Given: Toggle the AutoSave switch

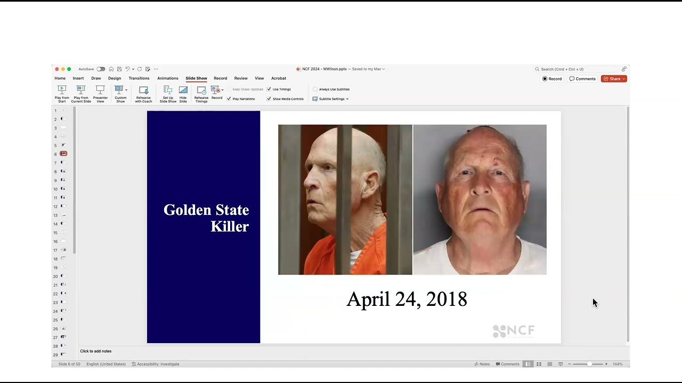Looking at the screenshot, I should (101, 69).
